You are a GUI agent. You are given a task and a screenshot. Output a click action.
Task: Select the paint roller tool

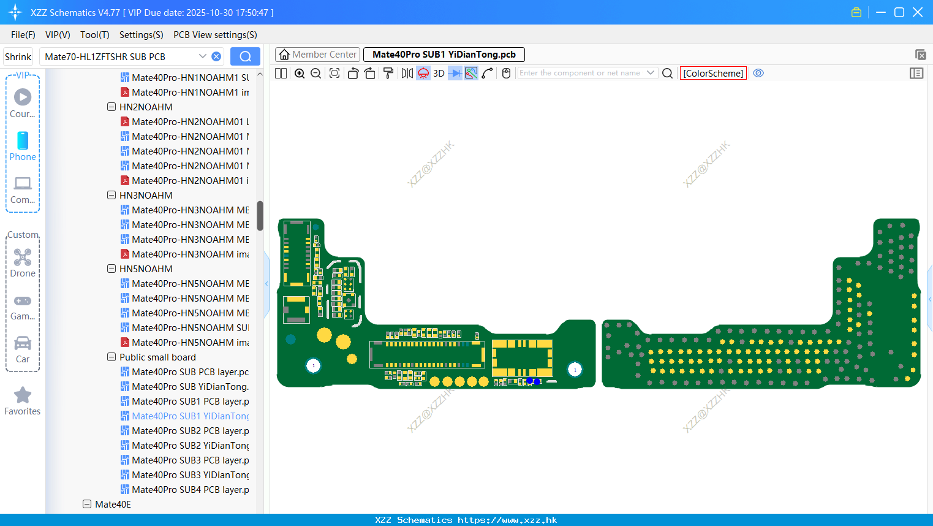coord(388,73)
